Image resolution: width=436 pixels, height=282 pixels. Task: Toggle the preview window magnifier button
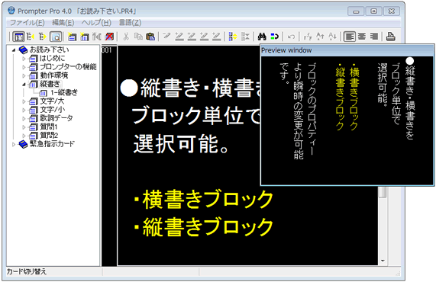56,37
